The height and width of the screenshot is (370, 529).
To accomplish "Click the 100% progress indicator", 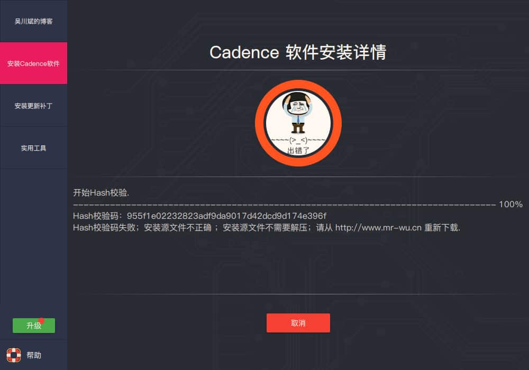I will (x=511, y=204).
